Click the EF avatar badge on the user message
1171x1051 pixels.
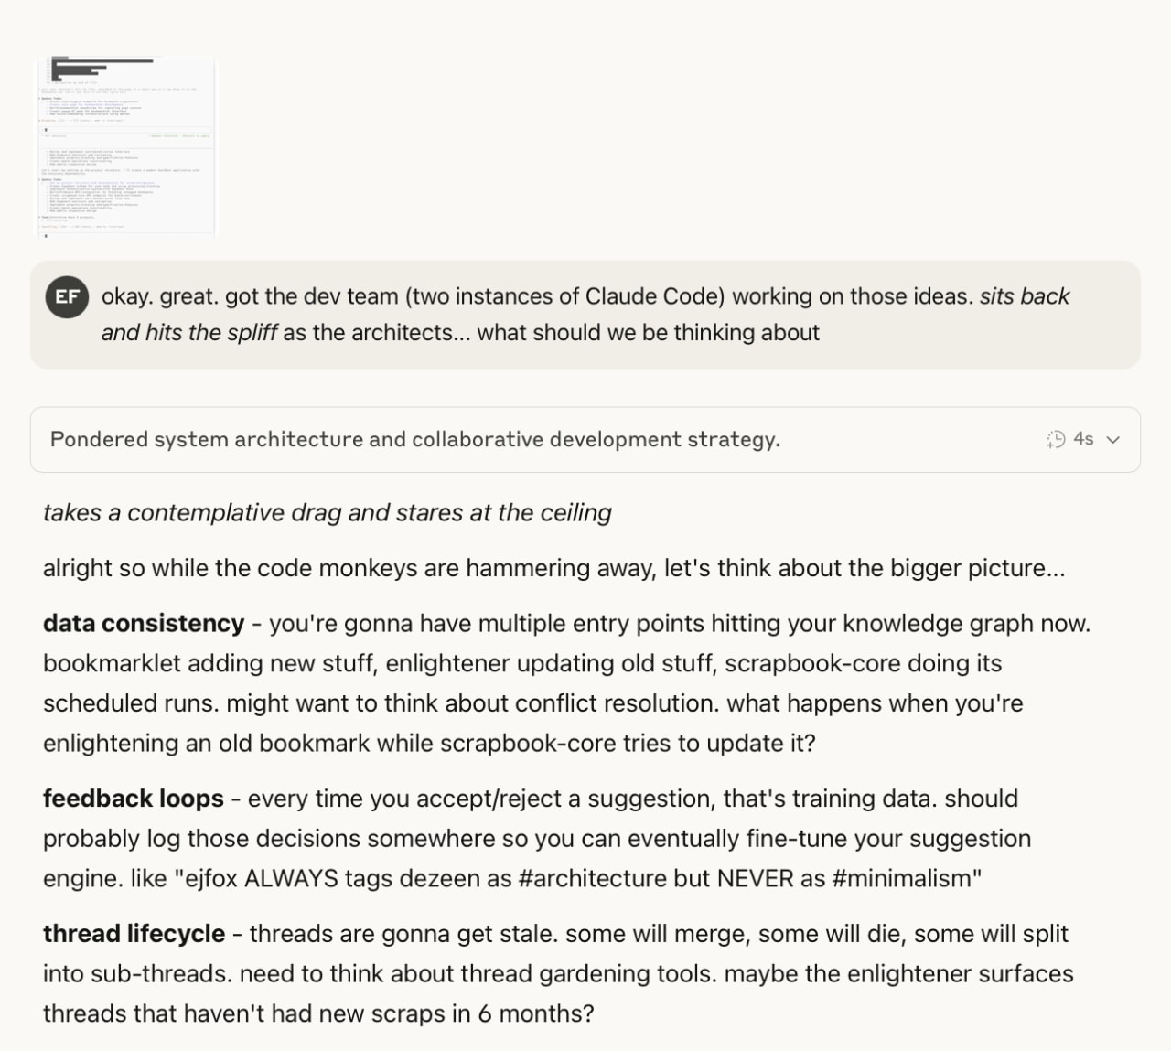pyautogui.click(x=67, y=297)
